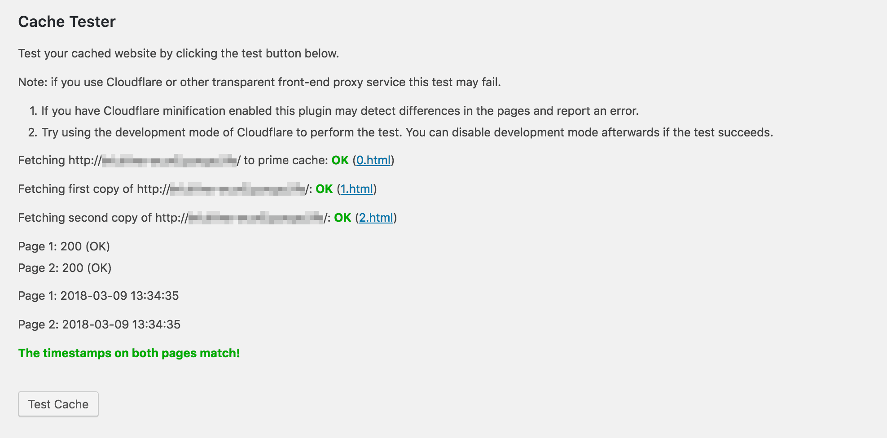
Task: Click the blurred URL in second copy line
Action: (256, 218)
